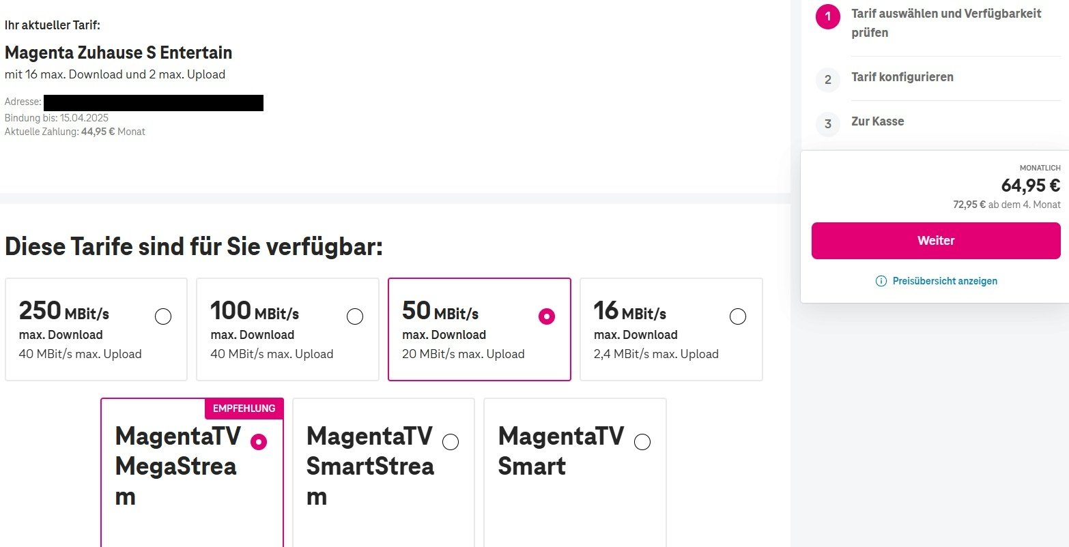Choose the 100 MBit/s download option
The height and width of the screenshot is (547, 1069).
click(x=355, y=316)
